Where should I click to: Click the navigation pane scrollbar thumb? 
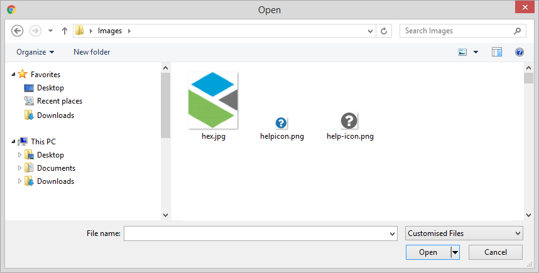coord(165,105)
